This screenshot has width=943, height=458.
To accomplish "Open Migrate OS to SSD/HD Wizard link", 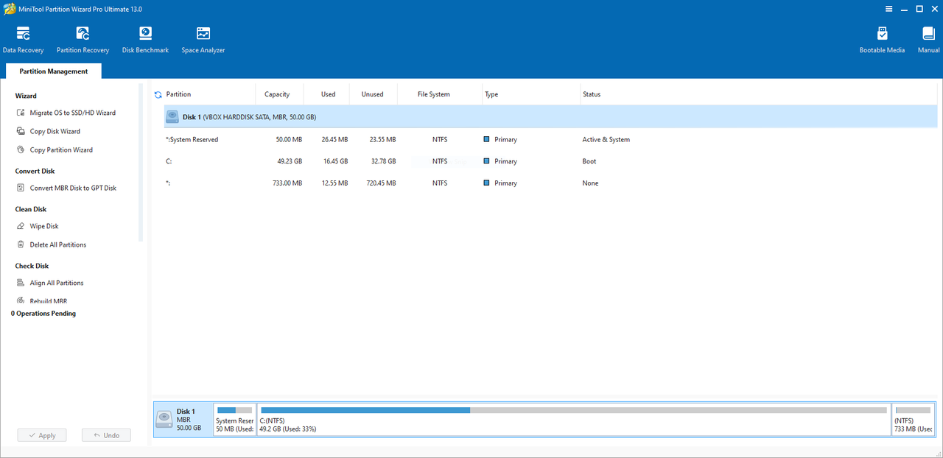I will [72, 113].
